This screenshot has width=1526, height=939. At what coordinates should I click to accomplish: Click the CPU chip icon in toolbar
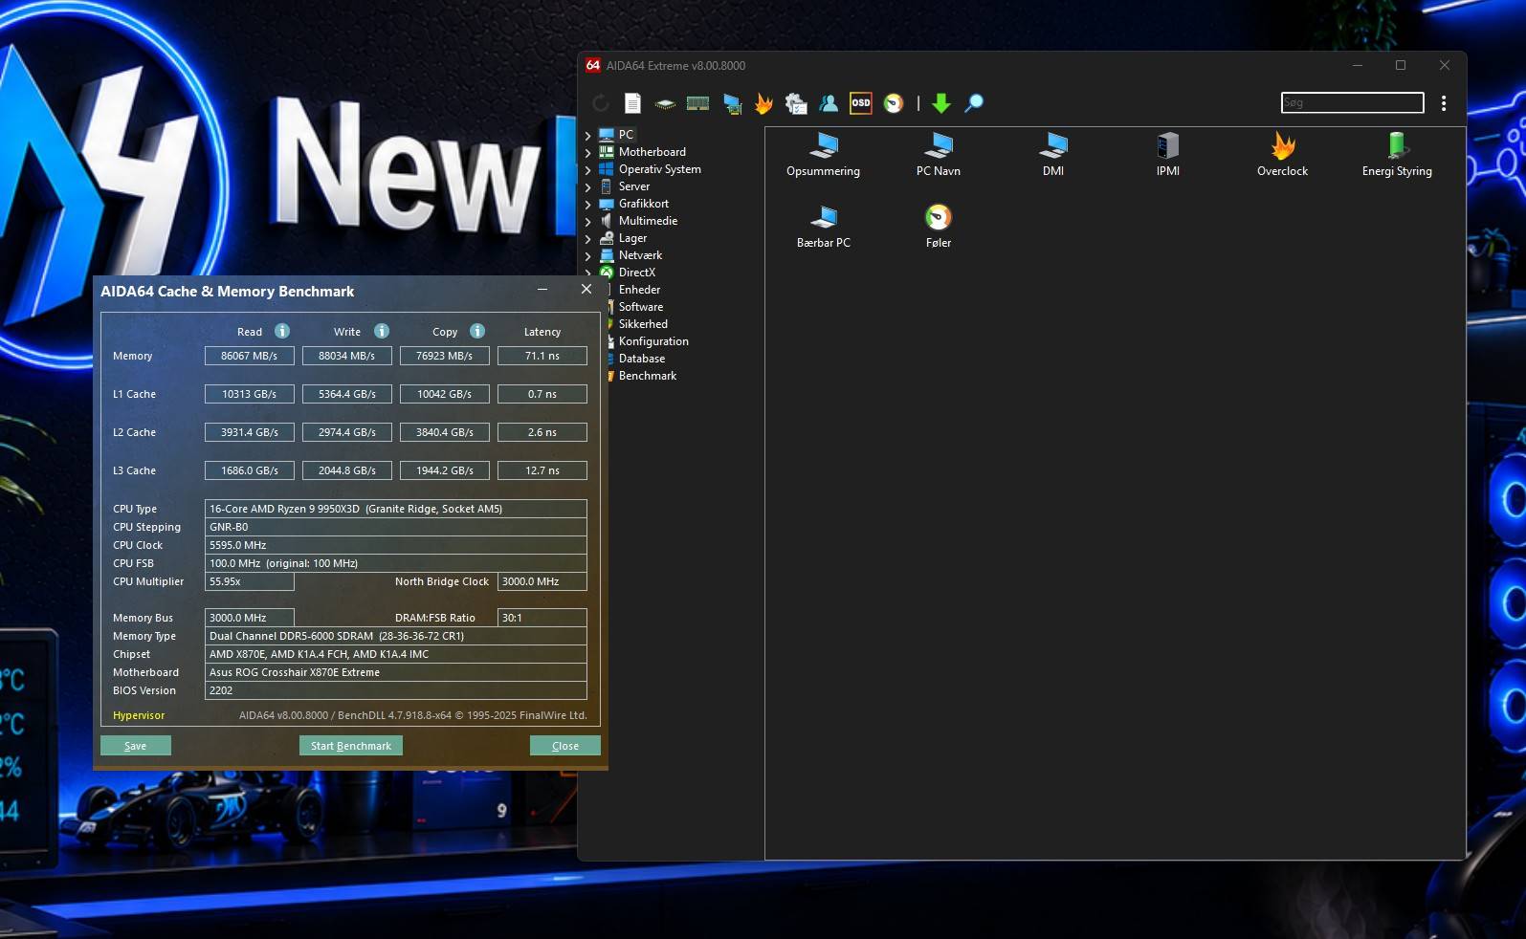[x=665, y=103]
